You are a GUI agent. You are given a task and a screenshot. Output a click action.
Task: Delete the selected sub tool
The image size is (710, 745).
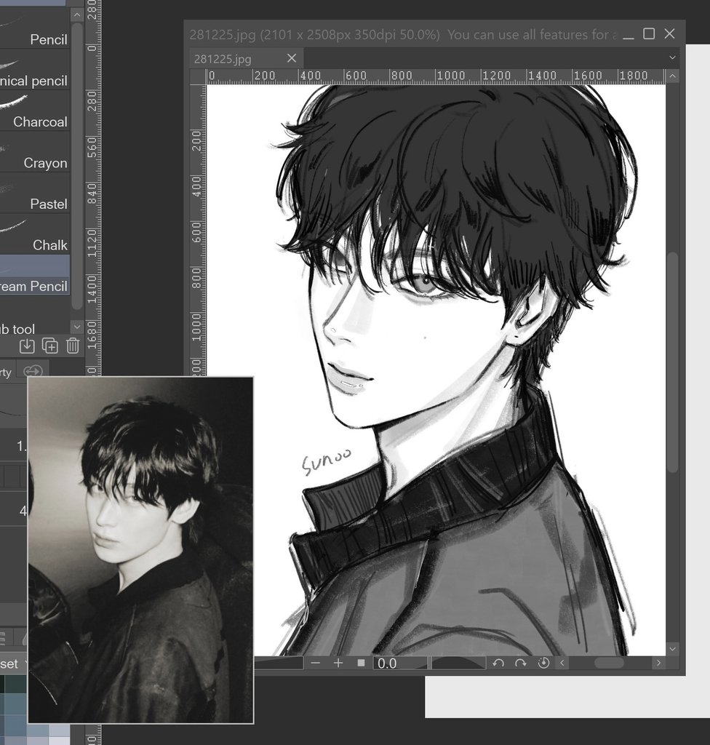(73, 346)
